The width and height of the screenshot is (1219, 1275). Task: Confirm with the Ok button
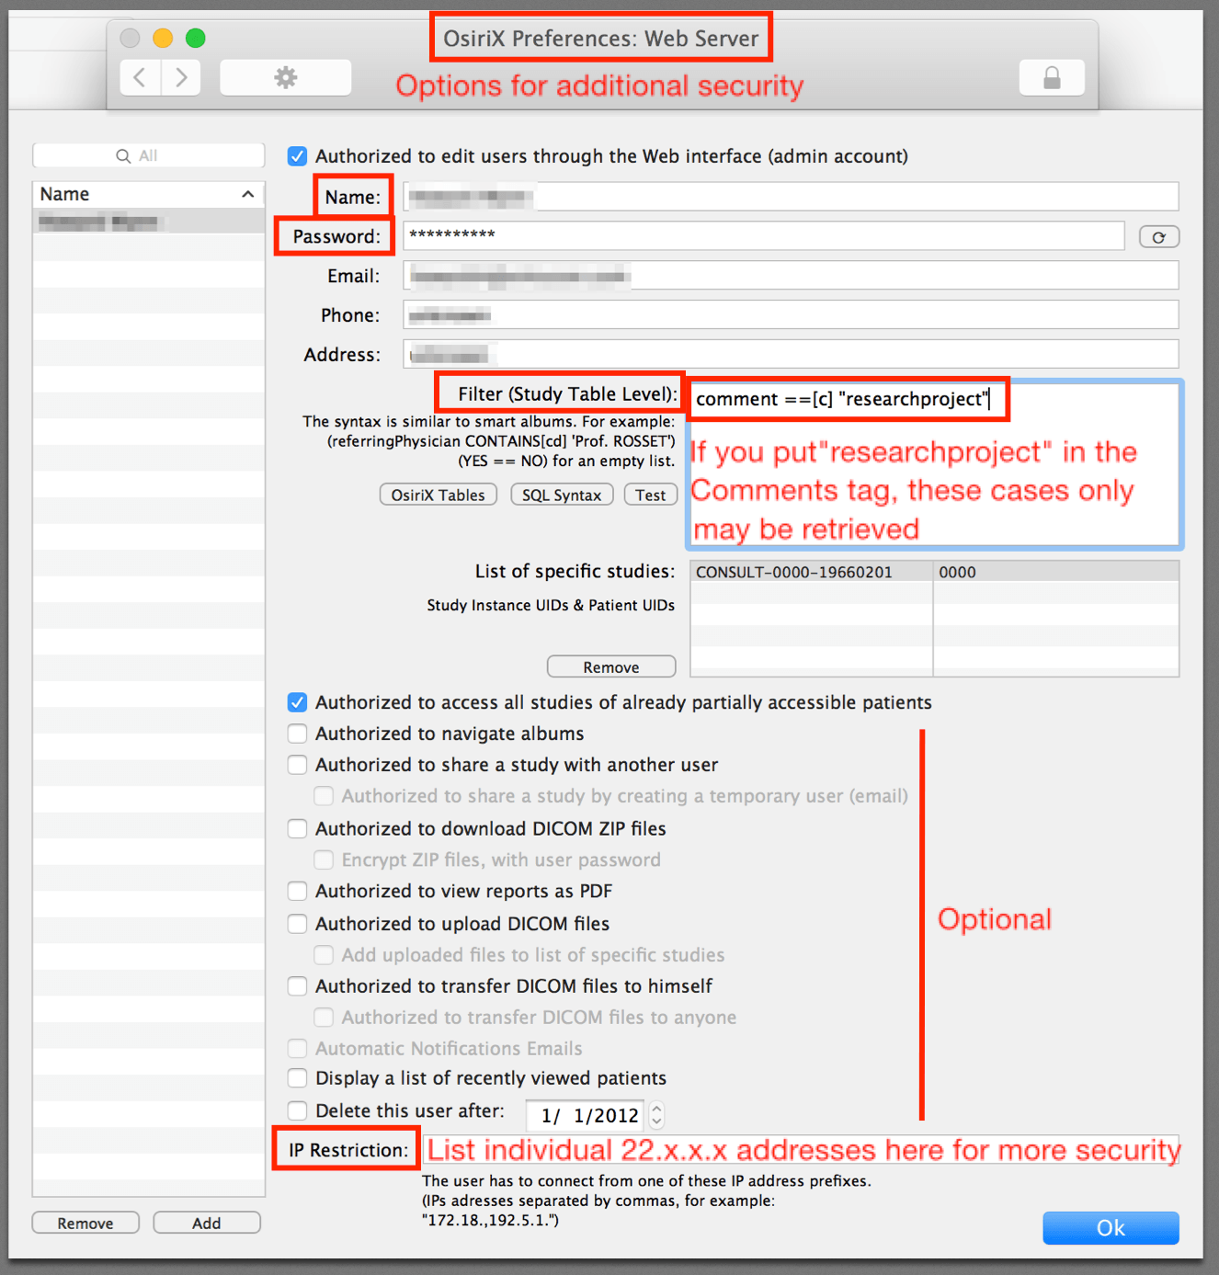click(x=1111, y=1228)
